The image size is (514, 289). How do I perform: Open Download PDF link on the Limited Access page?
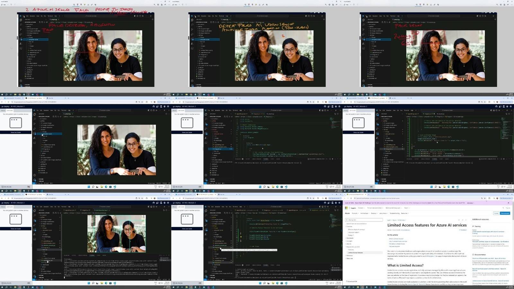coord(351,281)
